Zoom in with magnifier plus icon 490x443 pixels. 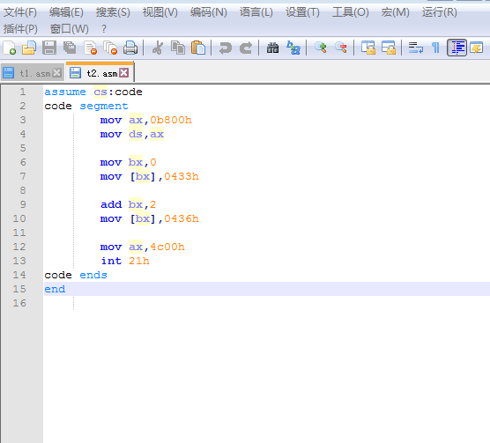click(x=321, y=48)
